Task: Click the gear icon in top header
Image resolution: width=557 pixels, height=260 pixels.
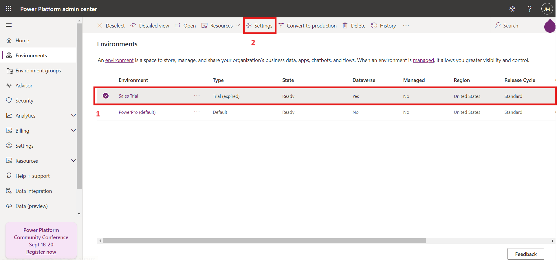Action: [512, 9]
